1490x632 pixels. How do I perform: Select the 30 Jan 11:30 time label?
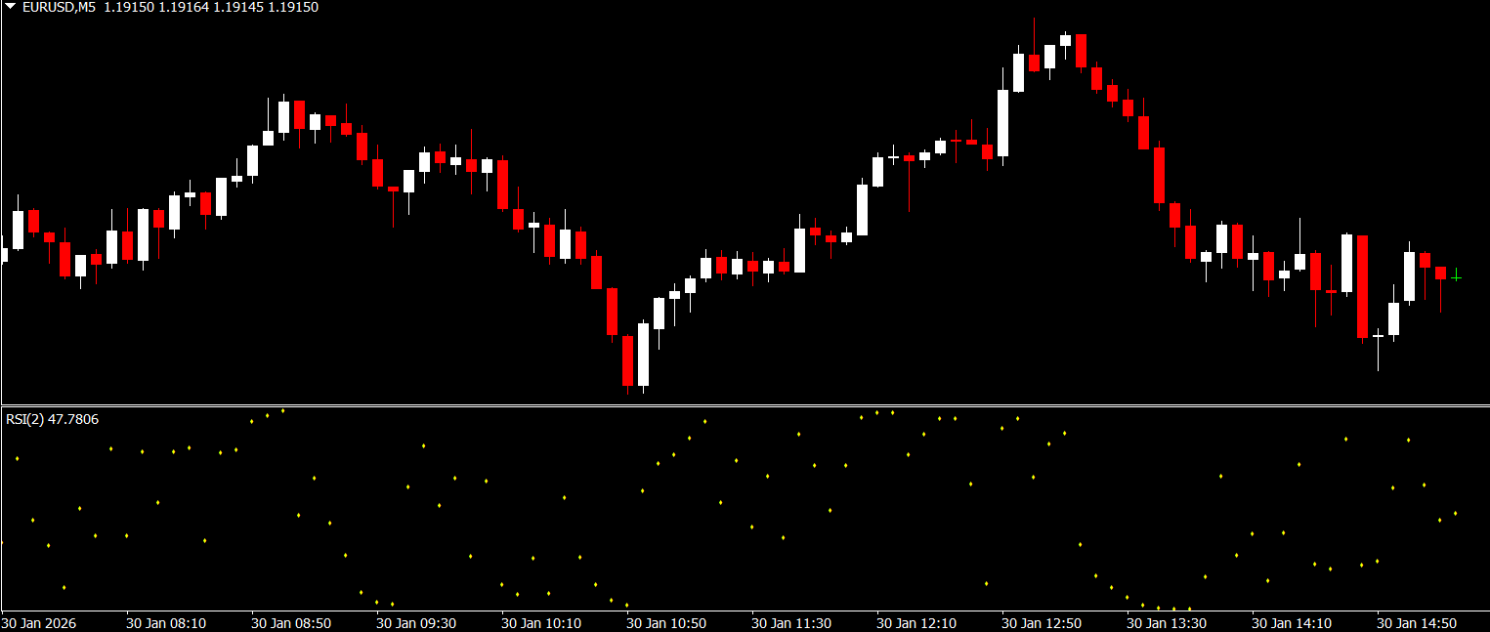pos(791,622)
